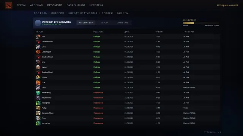Select the Axe hero portrait
This screenshot has height=136, width=243.
(x=38, y=37)
